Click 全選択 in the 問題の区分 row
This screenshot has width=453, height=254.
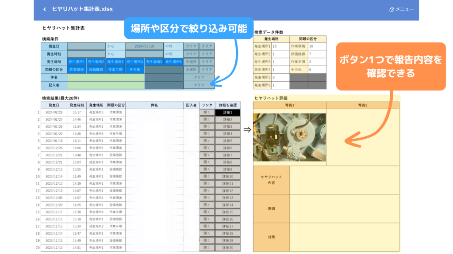[x=191, y=69]
